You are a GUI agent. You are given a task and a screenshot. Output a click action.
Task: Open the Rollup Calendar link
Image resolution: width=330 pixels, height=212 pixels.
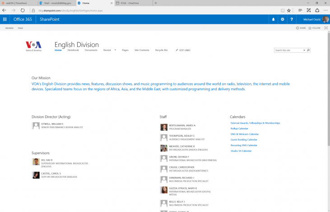pos(239,129)
